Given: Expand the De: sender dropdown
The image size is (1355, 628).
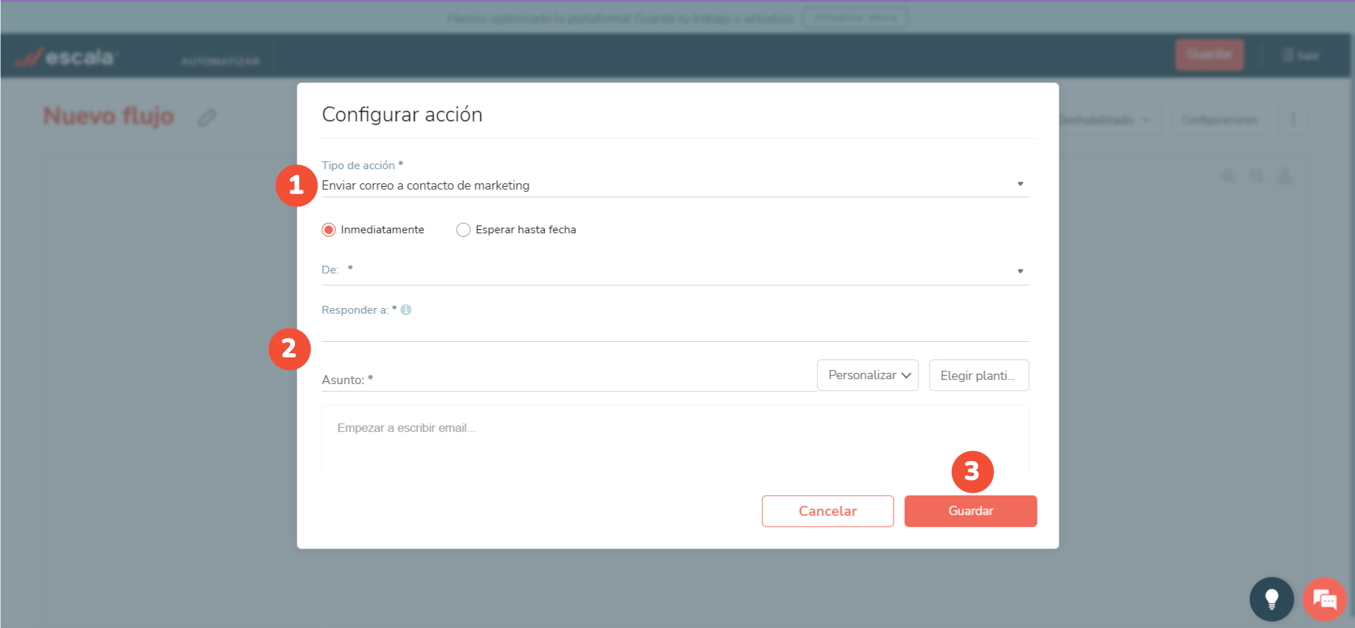Looking at the screenshot, I should point(675,271).
